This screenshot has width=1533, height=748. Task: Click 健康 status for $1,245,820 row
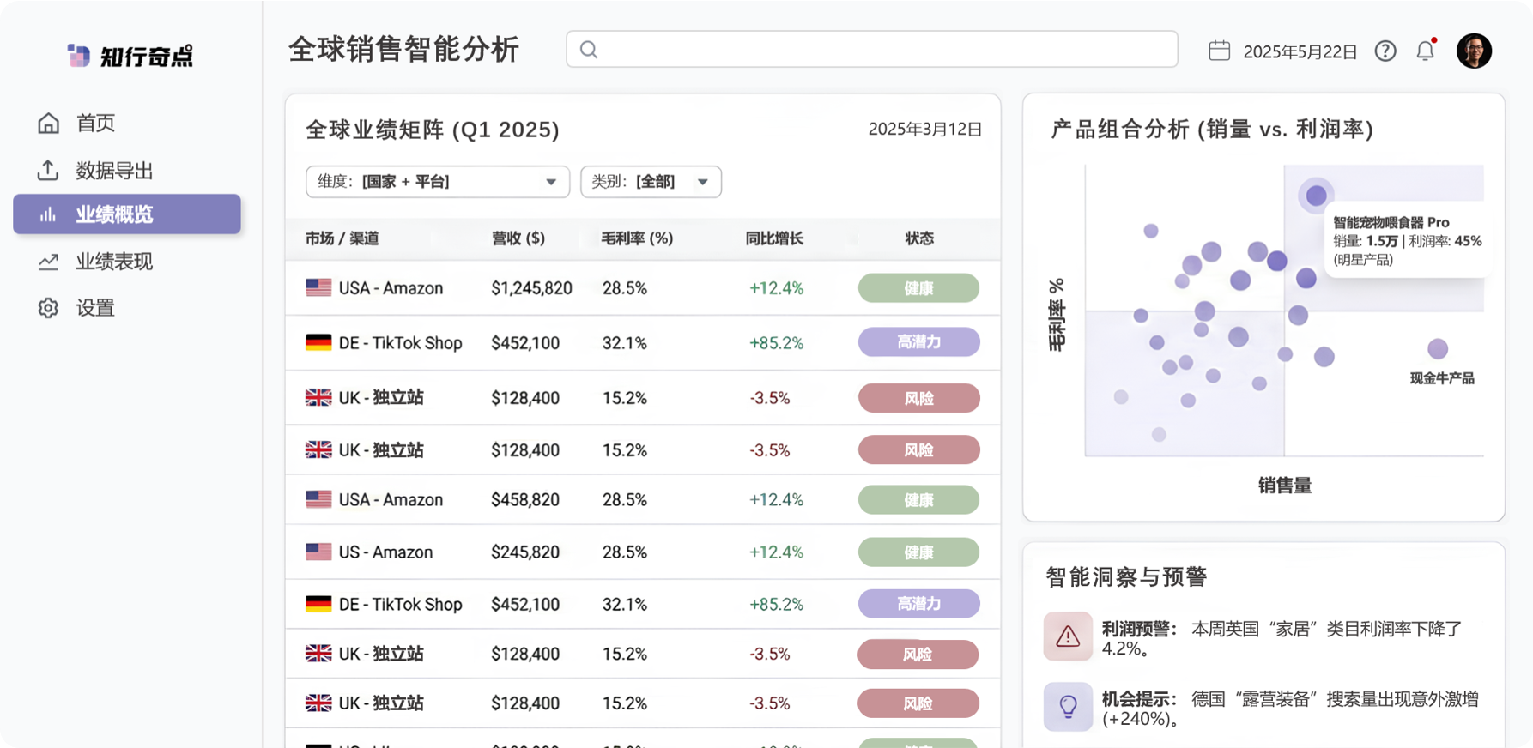coord(918,288)
